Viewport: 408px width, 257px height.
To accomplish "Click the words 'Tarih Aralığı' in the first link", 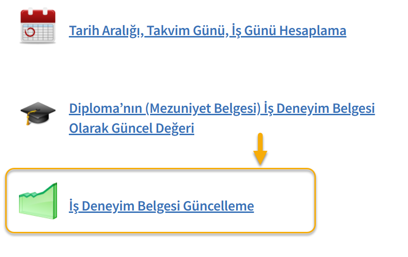I will coord(105,31).
